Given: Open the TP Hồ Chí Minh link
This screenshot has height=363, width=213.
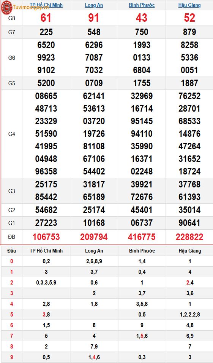Looking at the screenshot, I should click(46, 5).
